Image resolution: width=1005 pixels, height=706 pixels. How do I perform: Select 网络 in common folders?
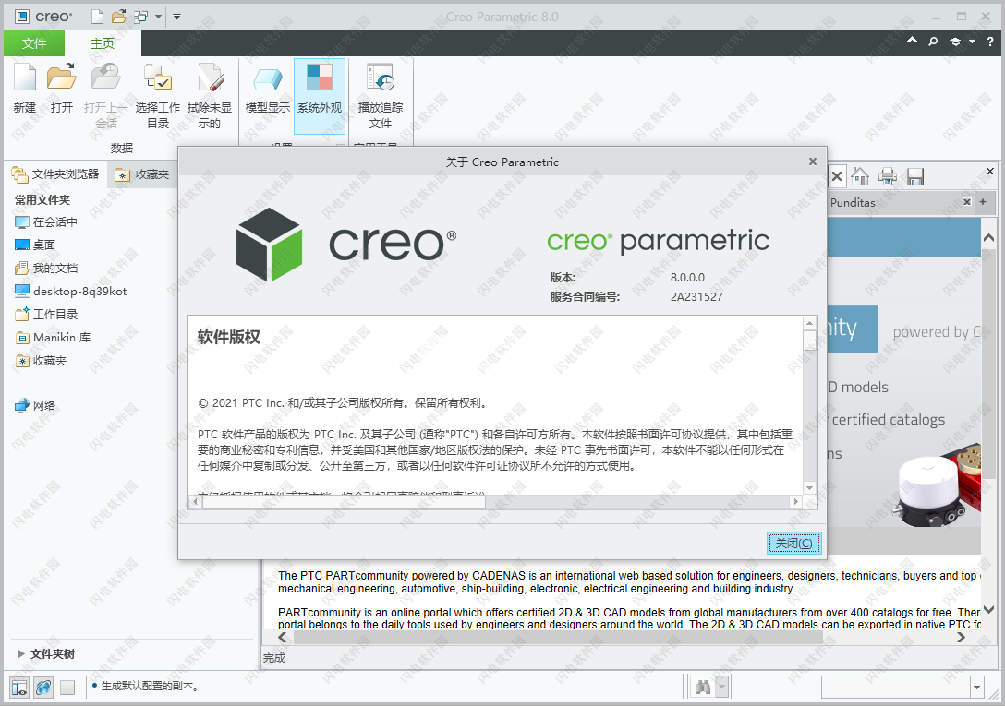(35, 405)
